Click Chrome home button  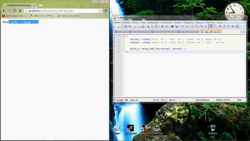[x=20, y=11]
